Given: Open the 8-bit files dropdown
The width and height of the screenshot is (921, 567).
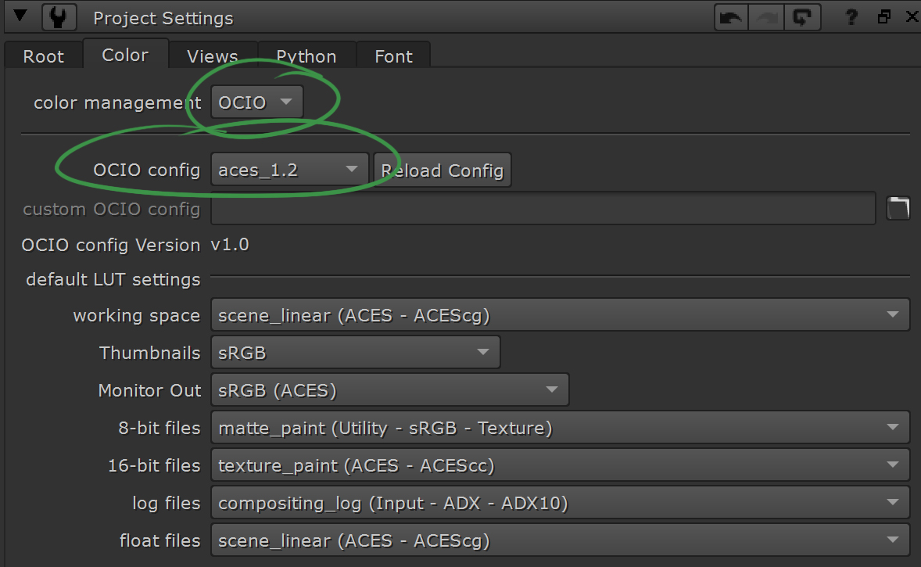Looking at the screenshot, I should coord(561,428).
